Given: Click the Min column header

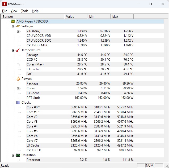Looking at the screenshot, I should point(99,16).
